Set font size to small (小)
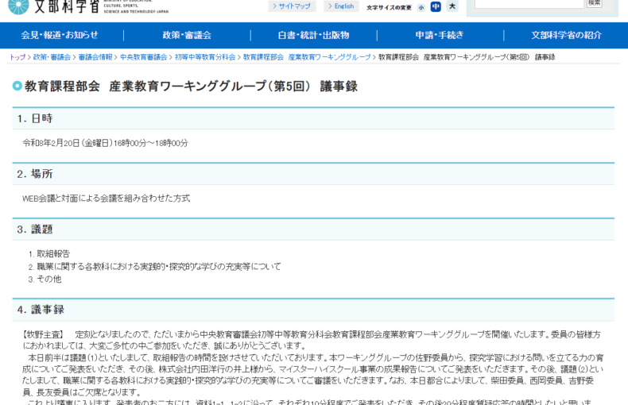Screen dimensions: 628x405 coord(421,7)
